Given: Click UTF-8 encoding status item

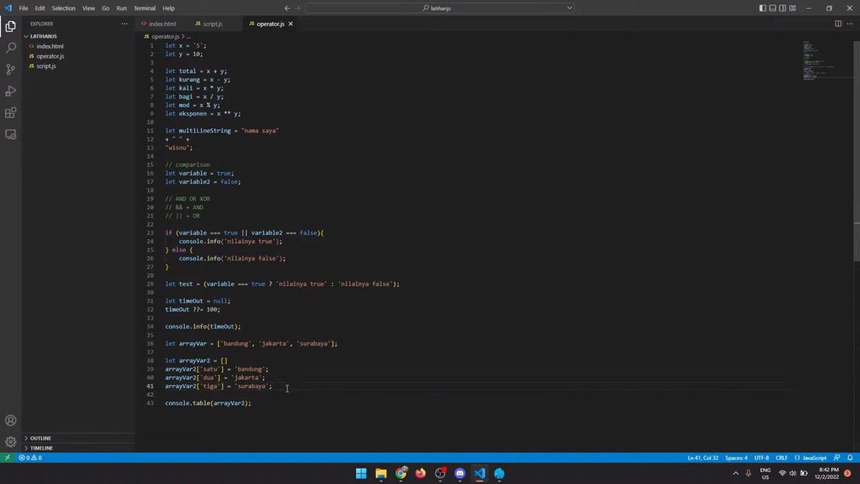Looking at the screenshot, I should coord(761,457).
